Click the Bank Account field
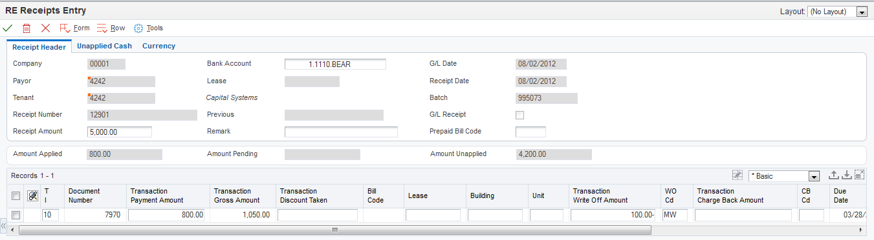Screen dimensions: 874x240 (x=335, y=64)
